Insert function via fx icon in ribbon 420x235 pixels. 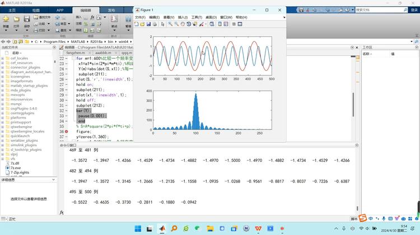pyautogui.click(x=92, y=17)
